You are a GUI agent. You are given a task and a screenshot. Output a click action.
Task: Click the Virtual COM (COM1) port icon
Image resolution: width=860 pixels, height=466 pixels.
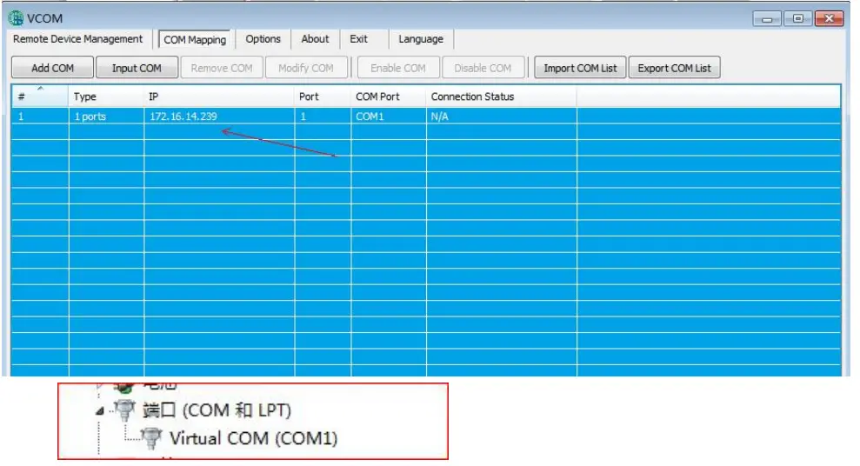click(150, 438)
